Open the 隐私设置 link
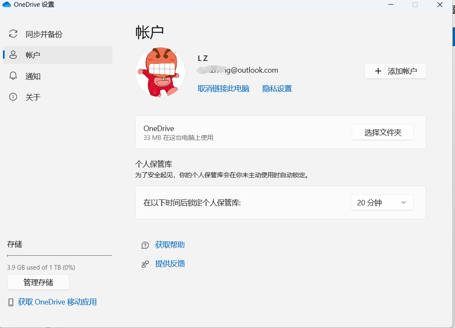The height and width of the screenshot is (328, 455). pyautogui.click(x=277, y=89)
